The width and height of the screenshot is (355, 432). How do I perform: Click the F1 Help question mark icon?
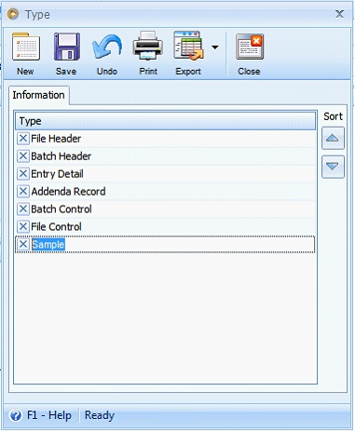pos(16,415)
